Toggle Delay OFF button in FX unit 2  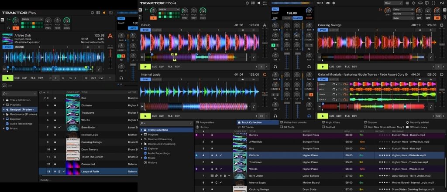pyautogui.click(x=419, y=18)
